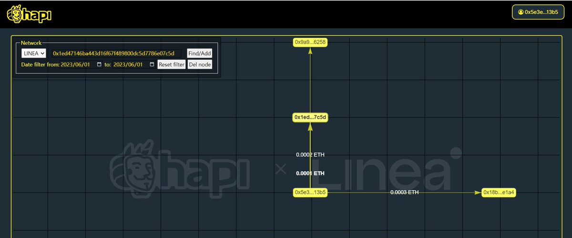Click the wallet address input field

(116, 54)
